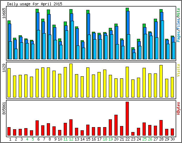Click the blue Files bar for day 22
This screenshot has width=182, height=143.
pyautogui.click(x=128, y=23)
